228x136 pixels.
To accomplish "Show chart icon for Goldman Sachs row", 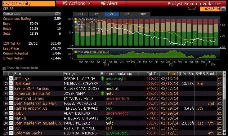I will [x=219, y=133].
